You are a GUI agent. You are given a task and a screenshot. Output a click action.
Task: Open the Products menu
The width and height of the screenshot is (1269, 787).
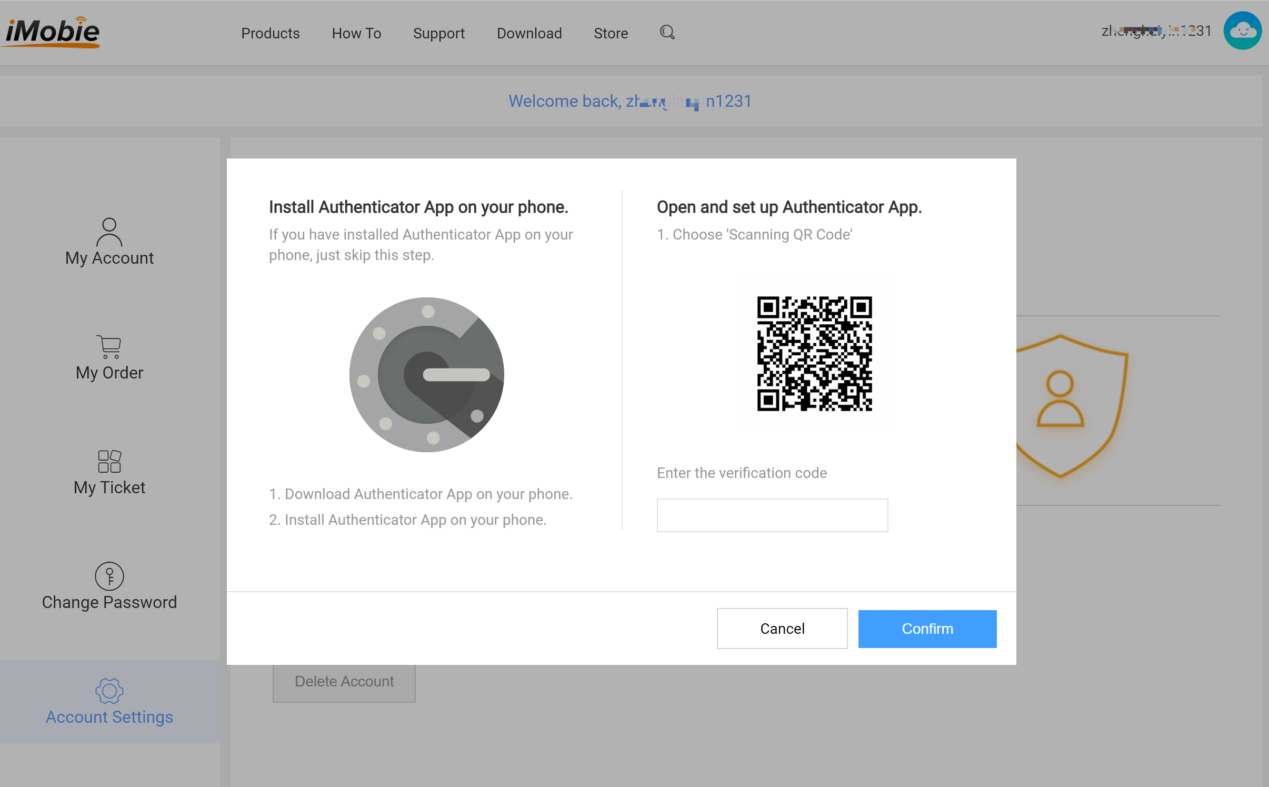click(270, 33)
